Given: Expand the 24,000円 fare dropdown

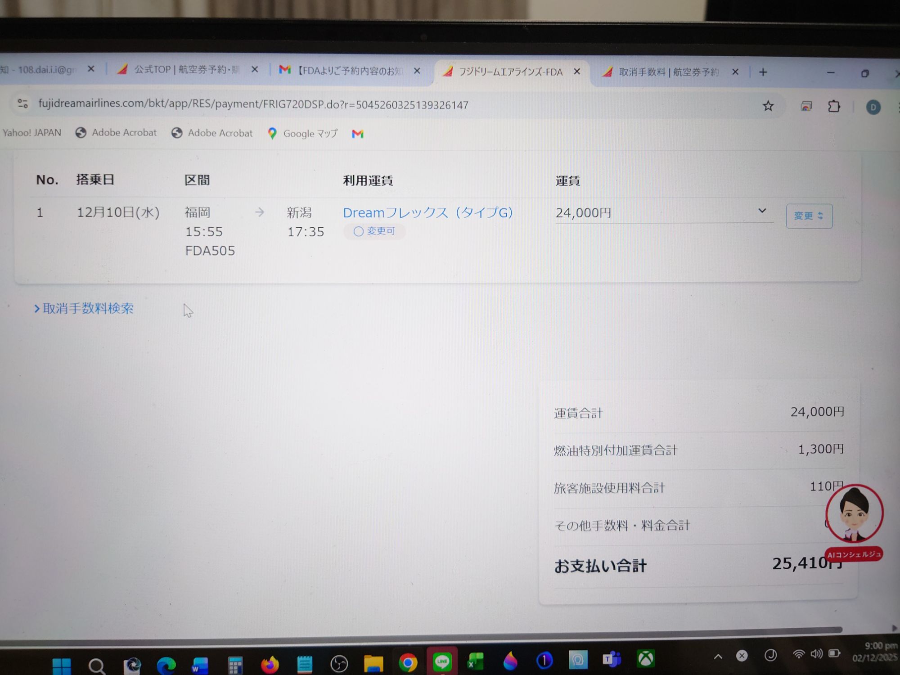Looking at the screenshot, I should point(761,211).
